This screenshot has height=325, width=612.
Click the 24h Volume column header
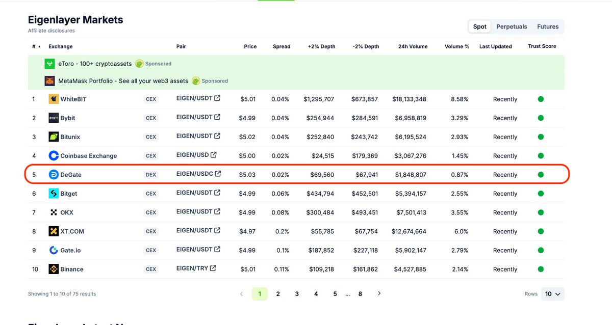coord(412,46)
